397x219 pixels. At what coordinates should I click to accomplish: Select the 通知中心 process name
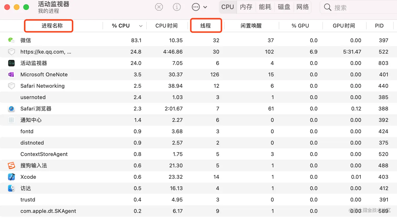pos(31,120)
